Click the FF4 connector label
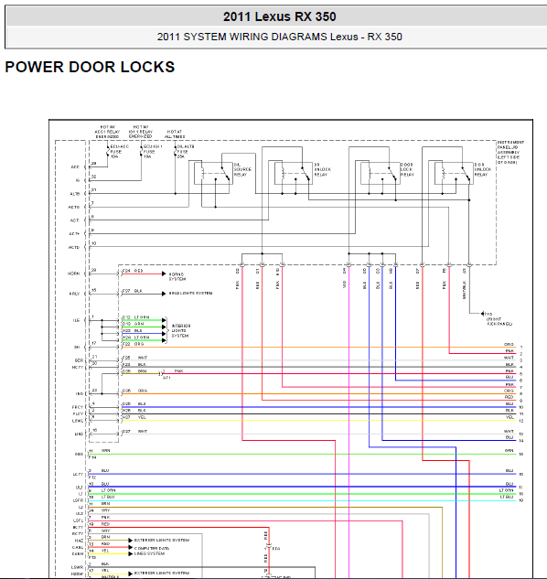 click(x=276, y=549)
